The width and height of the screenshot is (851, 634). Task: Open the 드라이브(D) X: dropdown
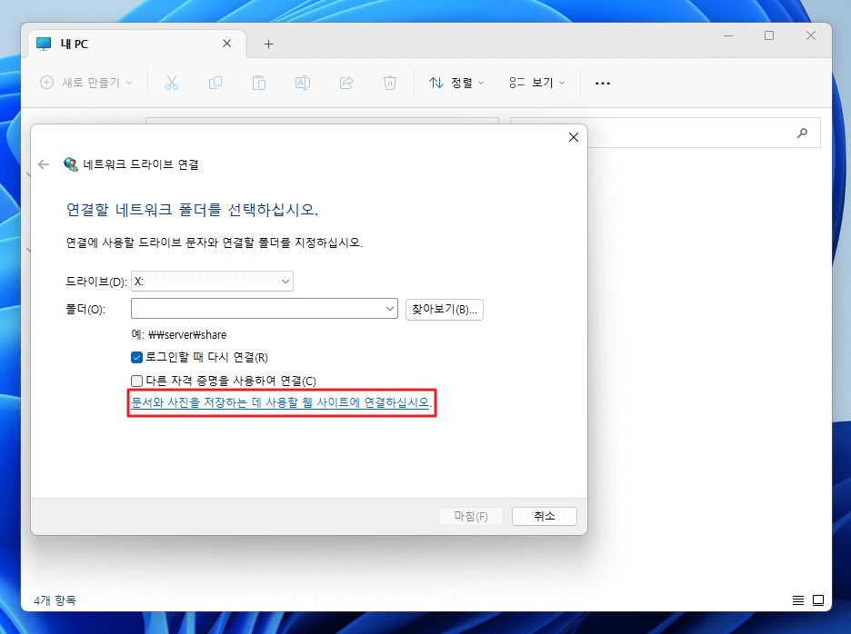coord(286,281)
